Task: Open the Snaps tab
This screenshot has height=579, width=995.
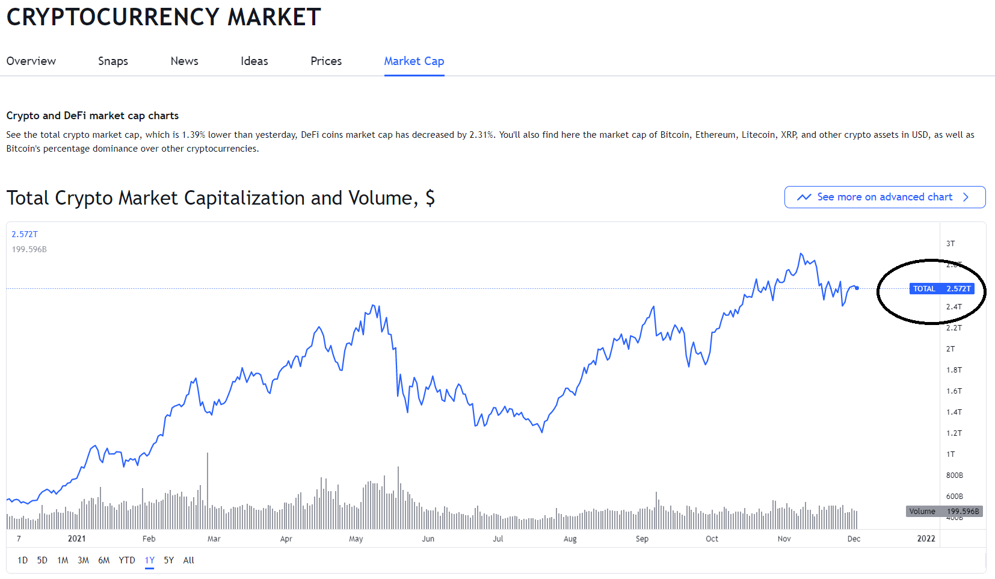Action: tap(113, 61)
